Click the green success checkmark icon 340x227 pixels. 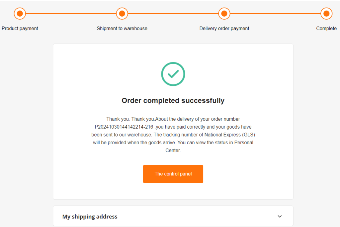pyautogui.click(x=173, y=74)
